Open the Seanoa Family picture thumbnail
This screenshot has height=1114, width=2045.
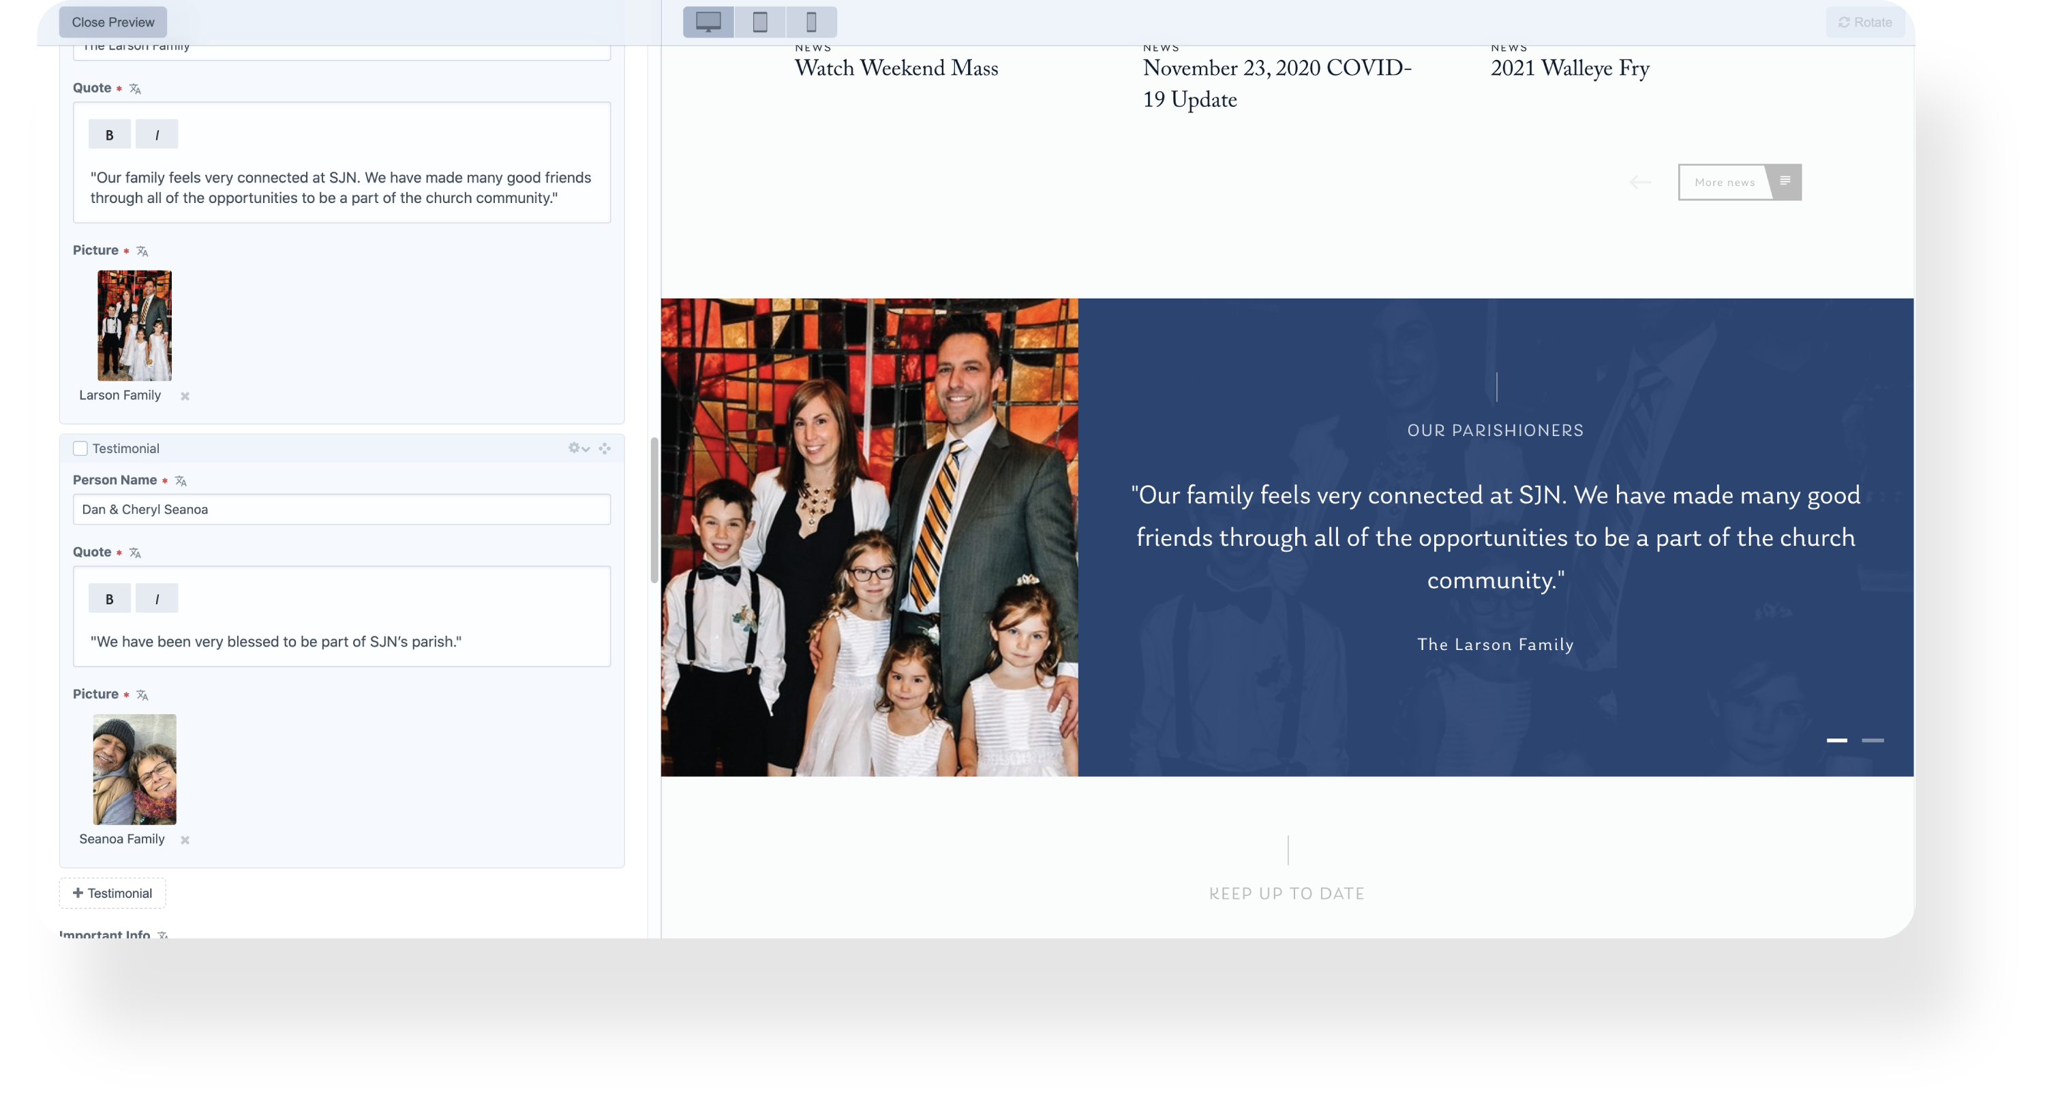point(134,769)
